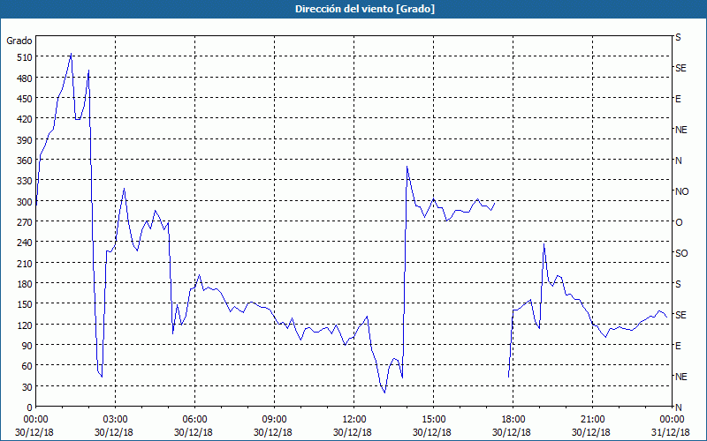Image resolution: width=707 pixels, height=441 pixels.
Task: Click the 210 y-axis tick label
Action: [25, 263]
